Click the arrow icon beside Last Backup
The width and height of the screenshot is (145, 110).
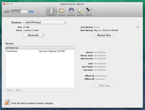pos(138,27)
